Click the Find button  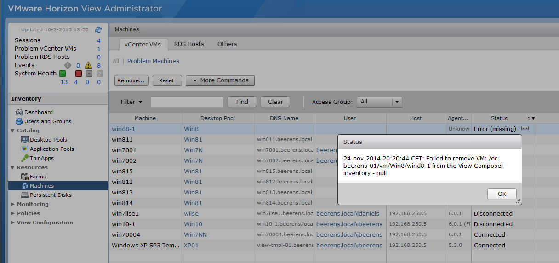coord(242,102)
